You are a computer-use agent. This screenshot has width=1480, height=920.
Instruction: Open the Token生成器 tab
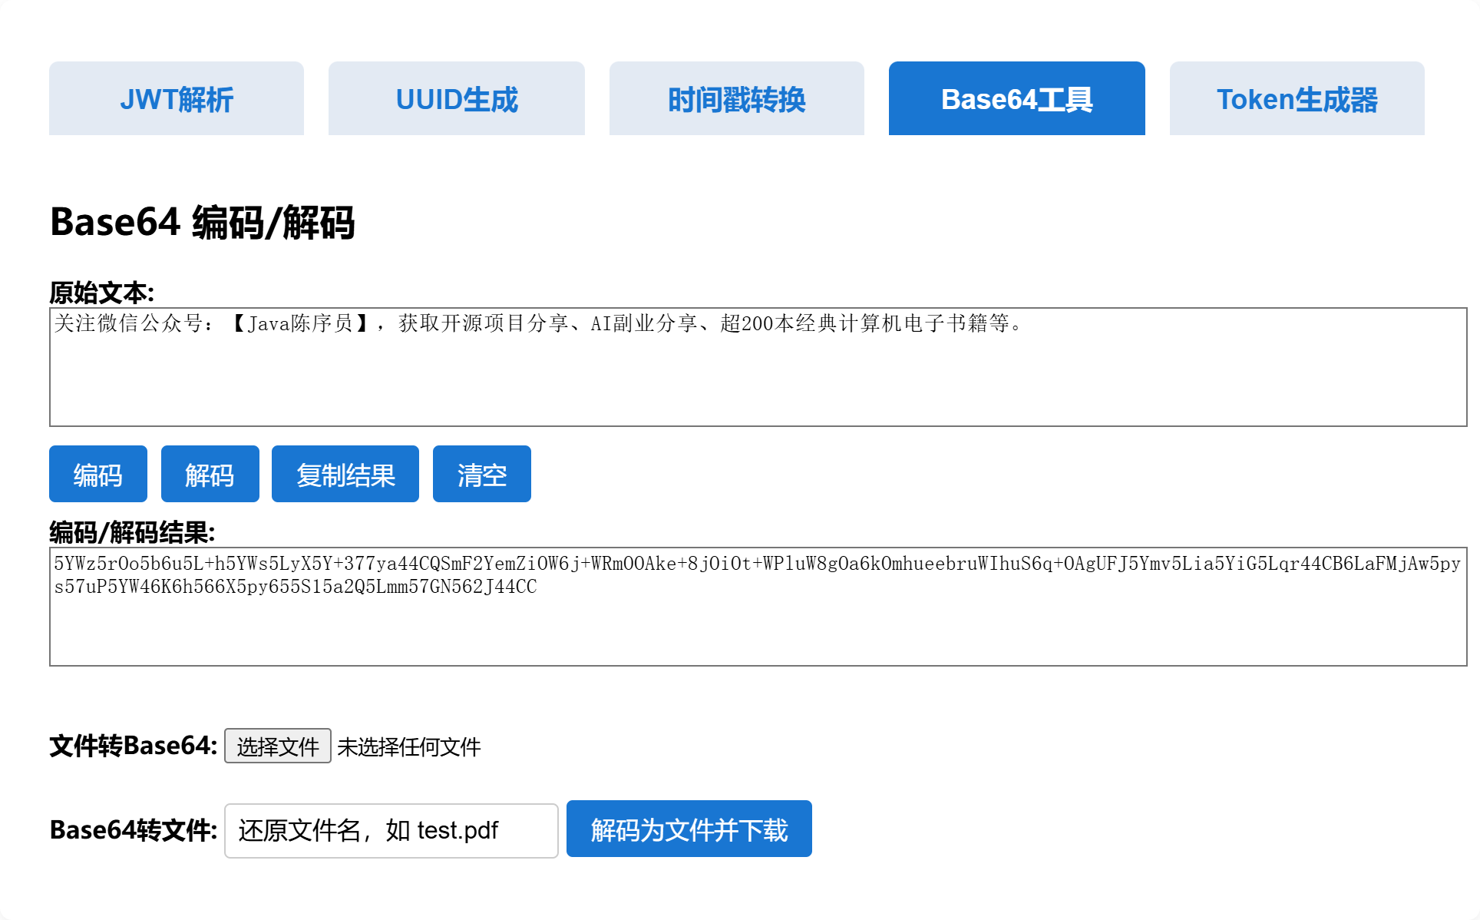coord(1297,99)
